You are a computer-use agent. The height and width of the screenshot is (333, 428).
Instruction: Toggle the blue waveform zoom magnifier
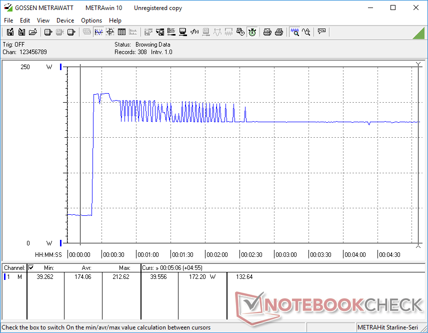294,32
